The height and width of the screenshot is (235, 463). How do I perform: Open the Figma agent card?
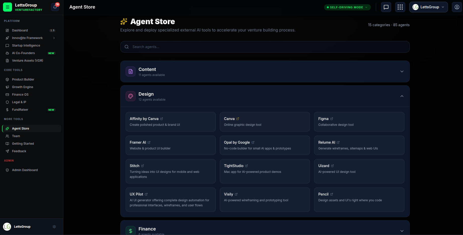pyautogui.click(x=359, y=122)
